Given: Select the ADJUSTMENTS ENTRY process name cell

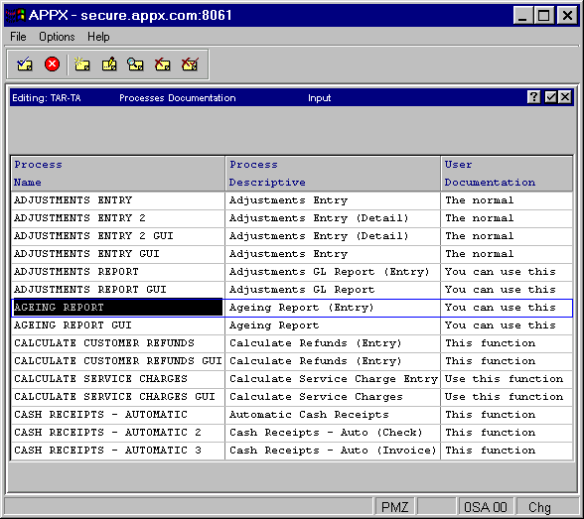Looking at the screenshot, I should click(117, 200).
